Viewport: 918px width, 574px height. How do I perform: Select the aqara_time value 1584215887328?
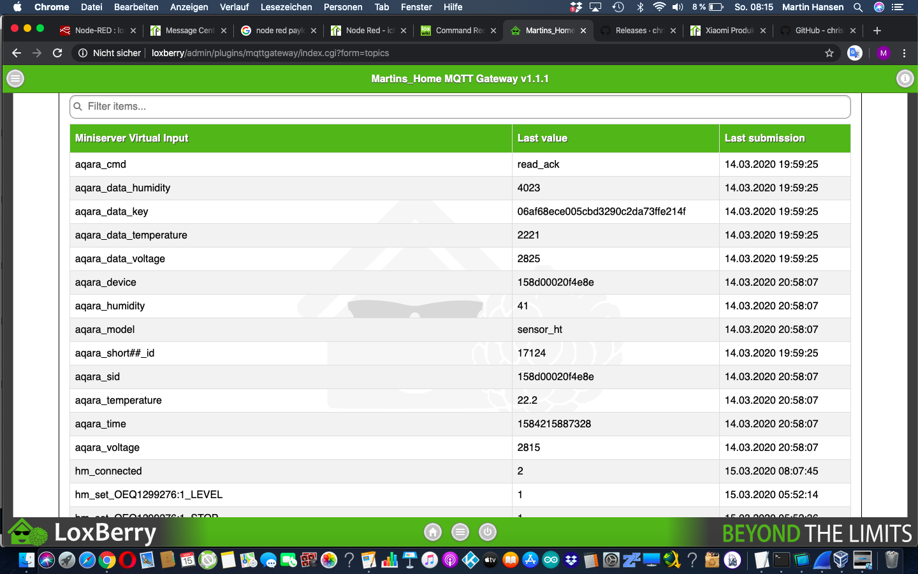pos(554,423)
